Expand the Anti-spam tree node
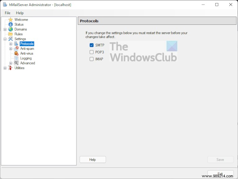This screenshot has width=238, height=179. pyautogui.click(x=11, y=49)
